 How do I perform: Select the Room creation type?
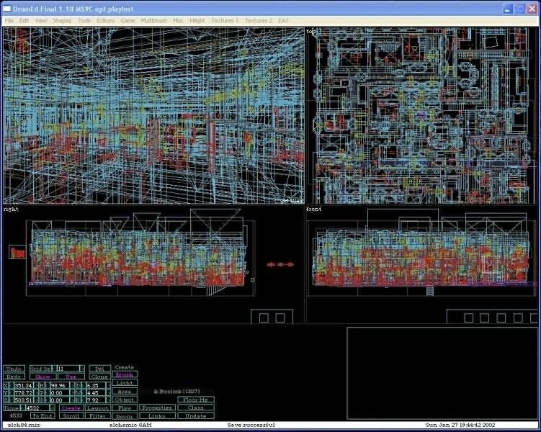[125, 416]
